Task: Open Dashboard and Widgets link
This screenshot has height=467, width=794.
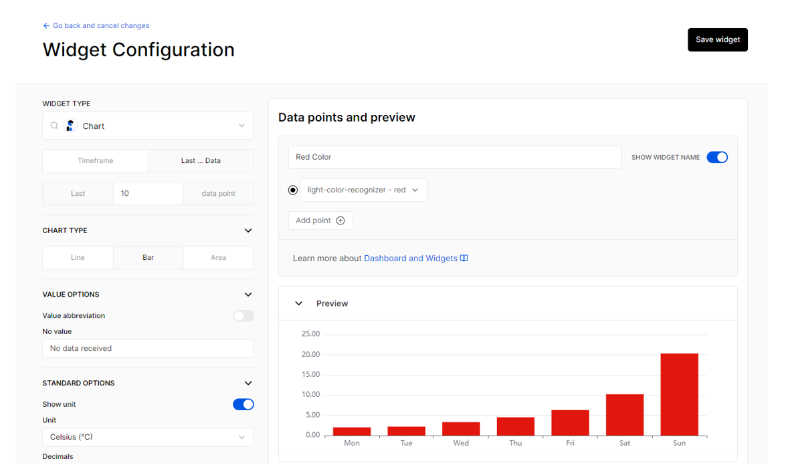Action: 411,258
